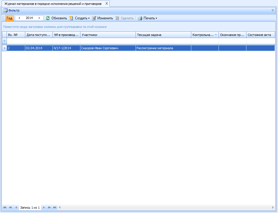Click the Обновить button label
Viewport: 278px width, 213px height.
(x=59, y=18)
